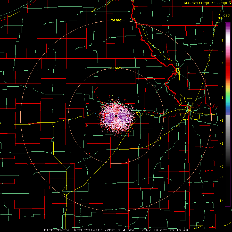Click the -3 value on color scale

pyautogui.click(x=221, y=144)
